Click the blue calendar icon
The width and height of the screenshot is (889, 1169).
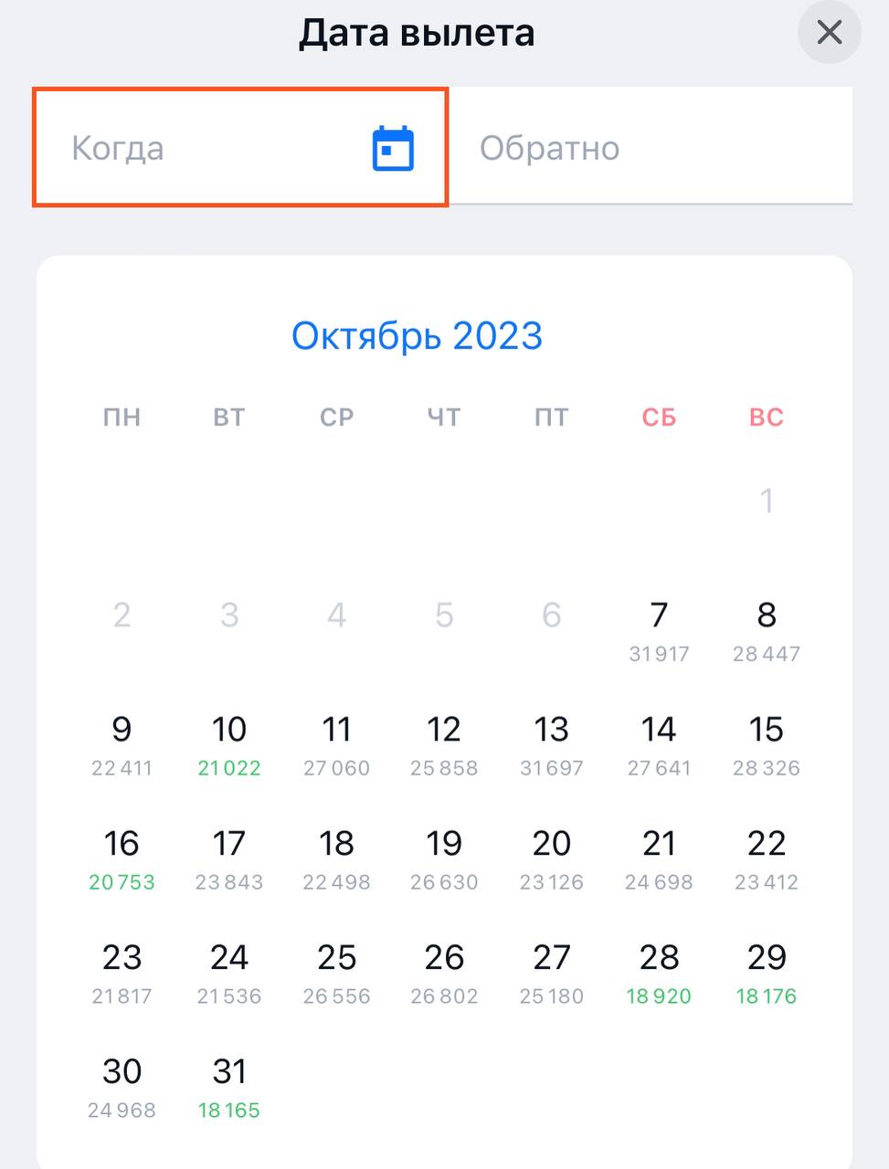pos(393,148)
